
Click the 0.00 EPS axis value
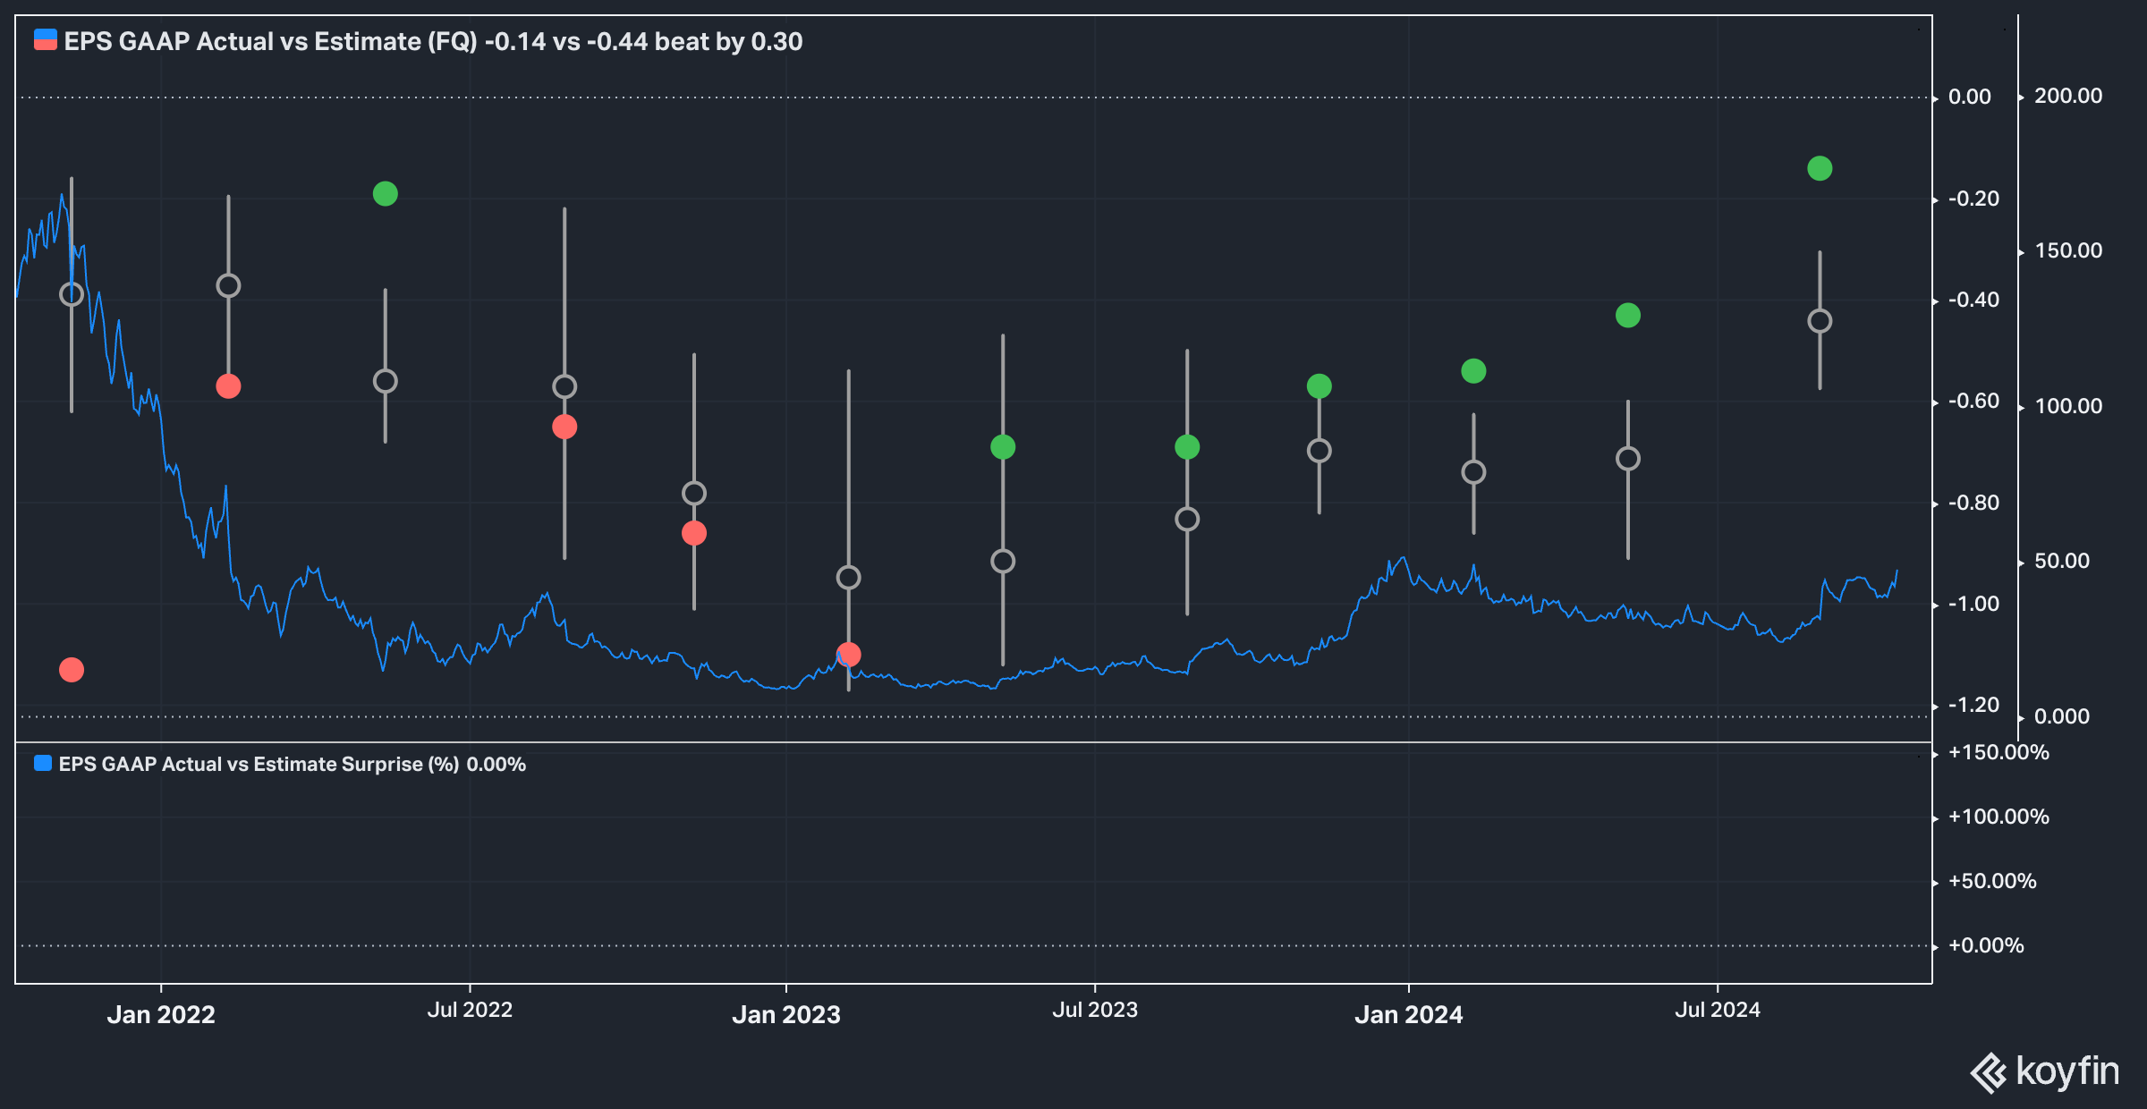click(x=1970, y=97)
